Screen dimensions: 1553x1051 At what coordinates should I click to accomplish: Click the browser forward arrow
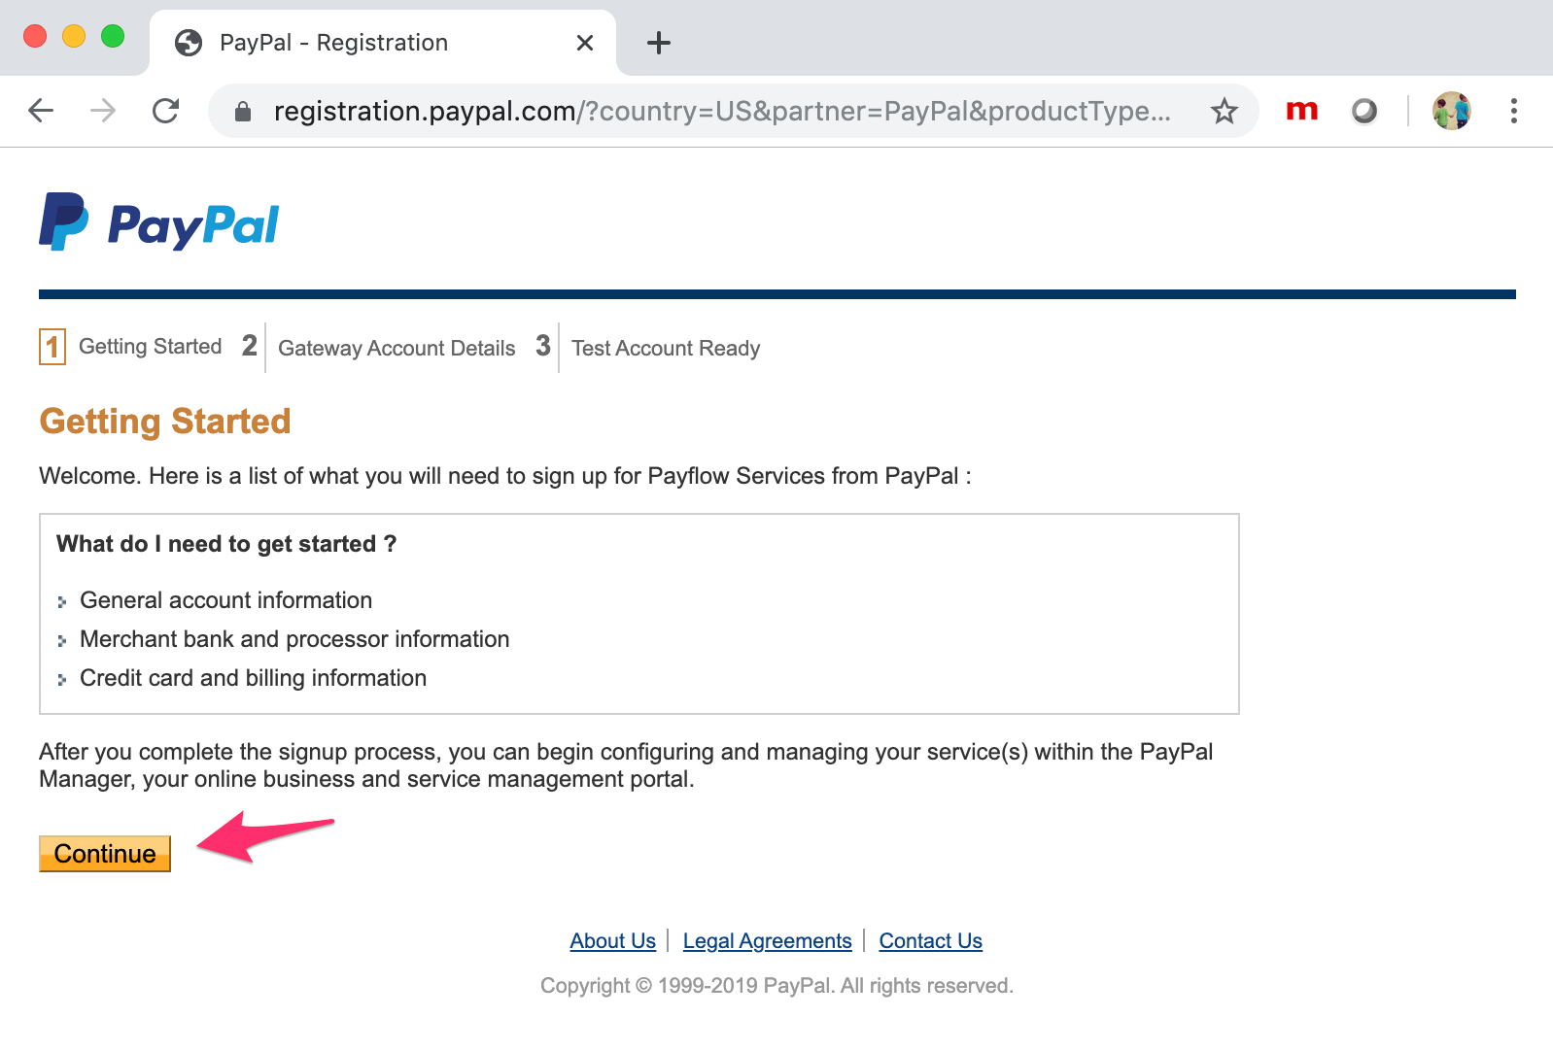point(103,111)
